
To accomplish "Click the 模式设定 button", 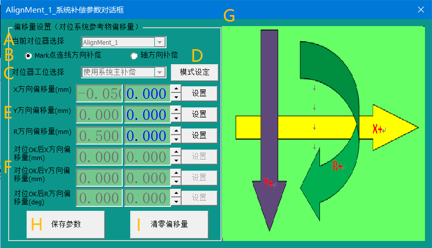I will tap(194, 72).
